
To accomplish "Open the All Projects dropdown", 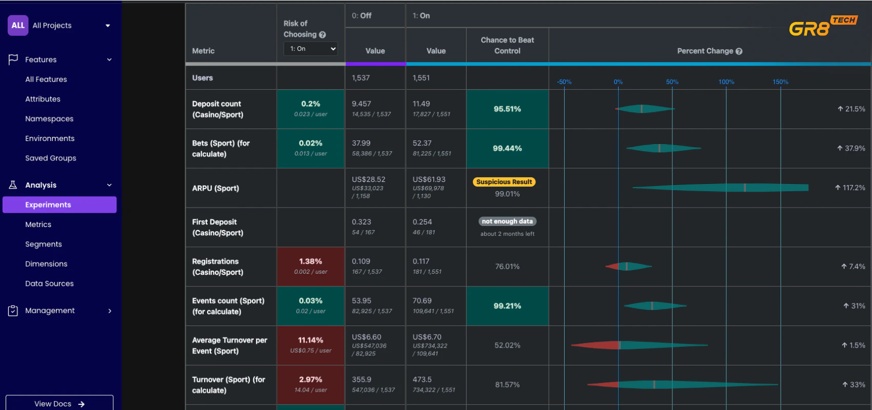I will (108, 26).
